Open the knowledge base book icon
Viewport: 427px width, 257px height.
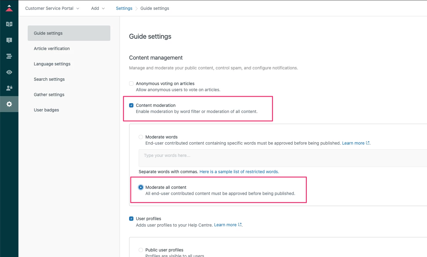(9, 24)
